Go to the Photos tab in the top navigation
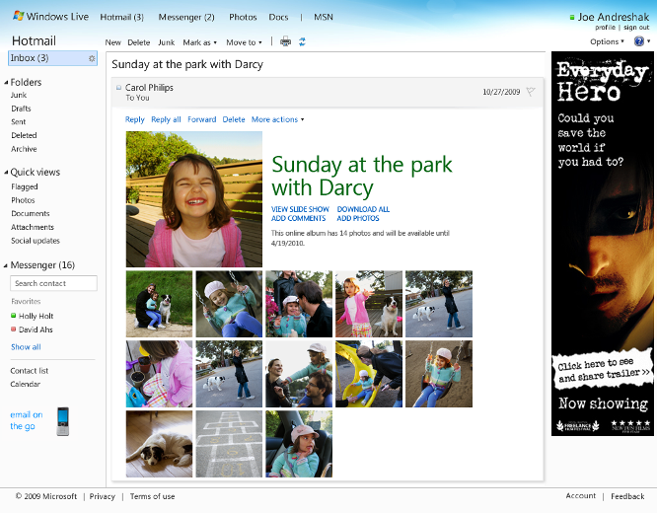This screenshot has height=513, width=657. click(x=243, y=17)
